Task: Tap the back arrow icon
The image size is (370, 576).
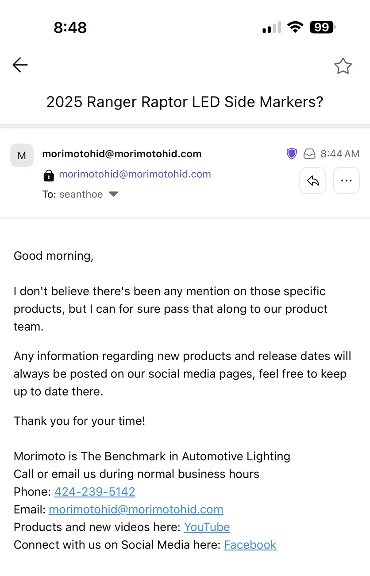Action: tap(20, 65)
